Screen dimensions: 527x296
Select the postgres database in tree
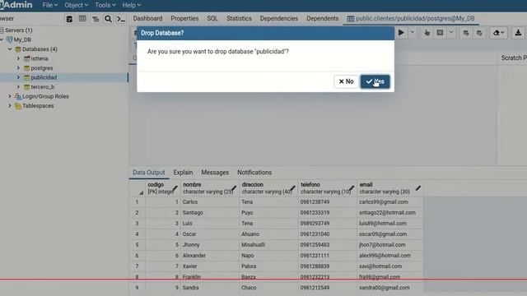point(42,68)
